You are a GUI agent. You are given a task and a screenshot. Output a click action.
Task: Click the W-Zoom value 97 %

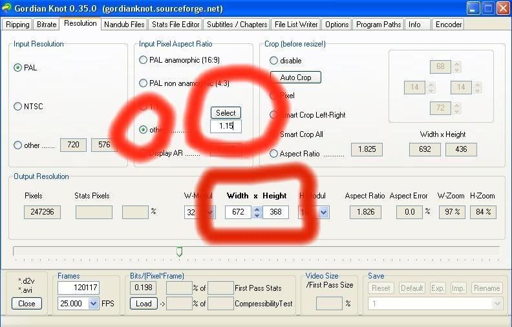click(452, 212)
